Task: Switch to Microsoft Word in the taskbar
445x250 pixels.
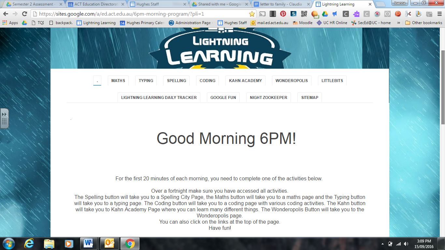Action: (x=88, y=243)
